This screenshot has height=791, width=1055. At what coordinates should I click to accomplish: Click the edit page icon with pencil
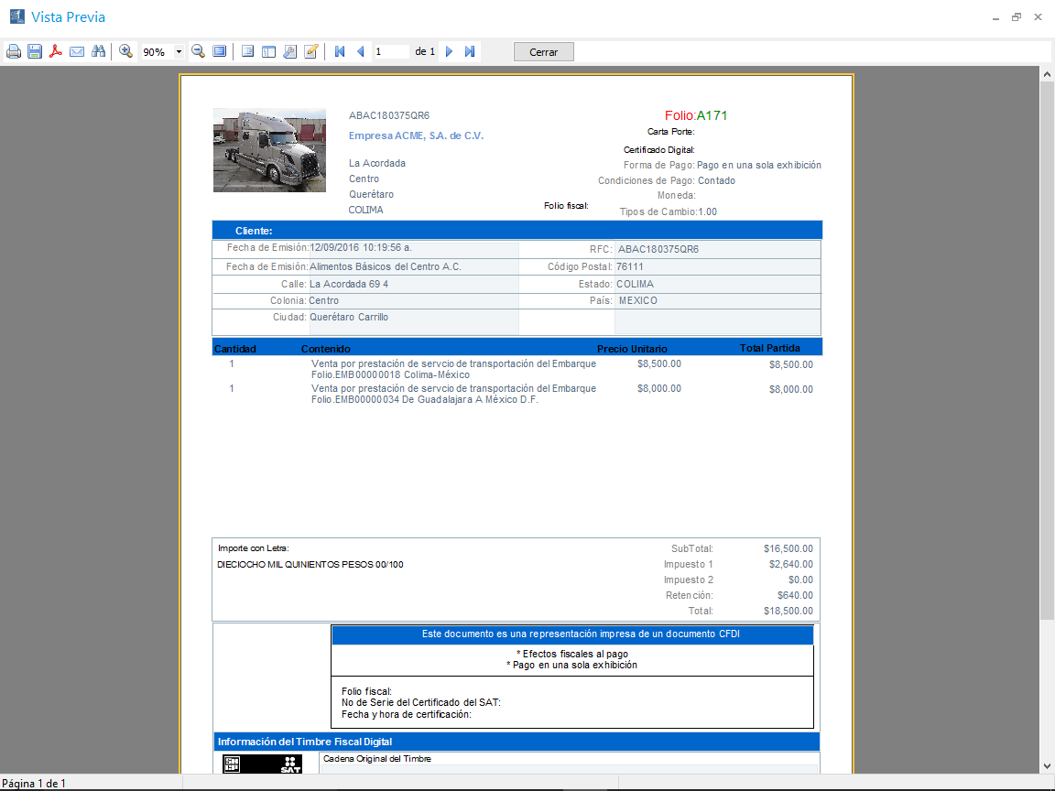(311, 52)
